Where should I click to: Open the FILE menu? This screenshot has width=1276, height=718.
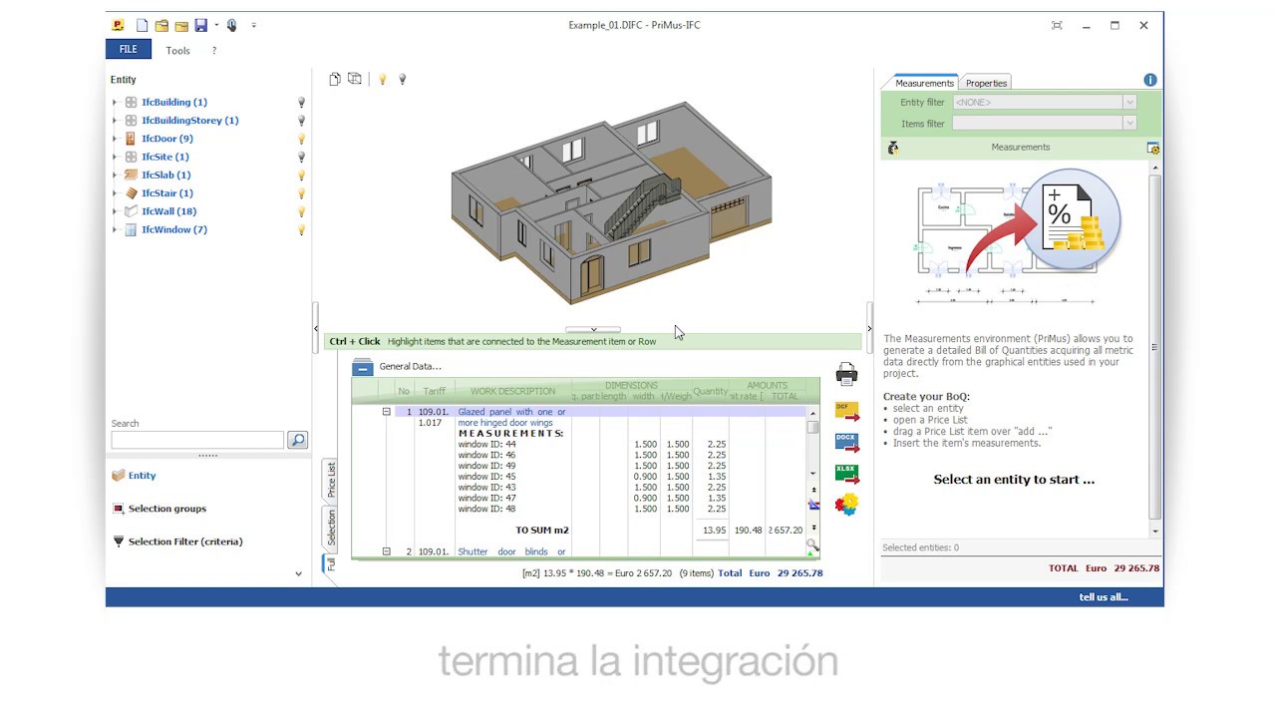[x=129, y=50]
